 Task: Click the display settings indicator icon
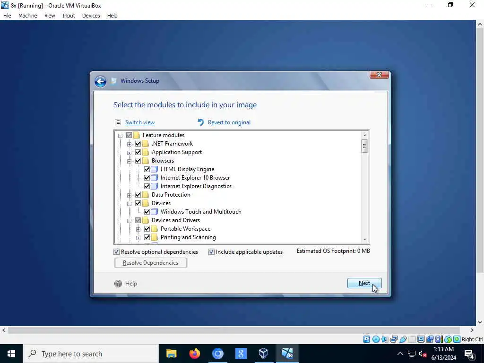(421, 339)
